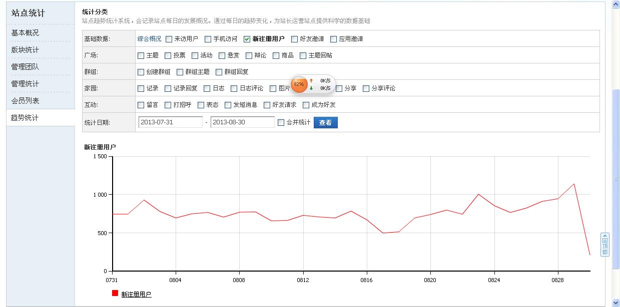Check the 活动 checkbox

(195, 55)
